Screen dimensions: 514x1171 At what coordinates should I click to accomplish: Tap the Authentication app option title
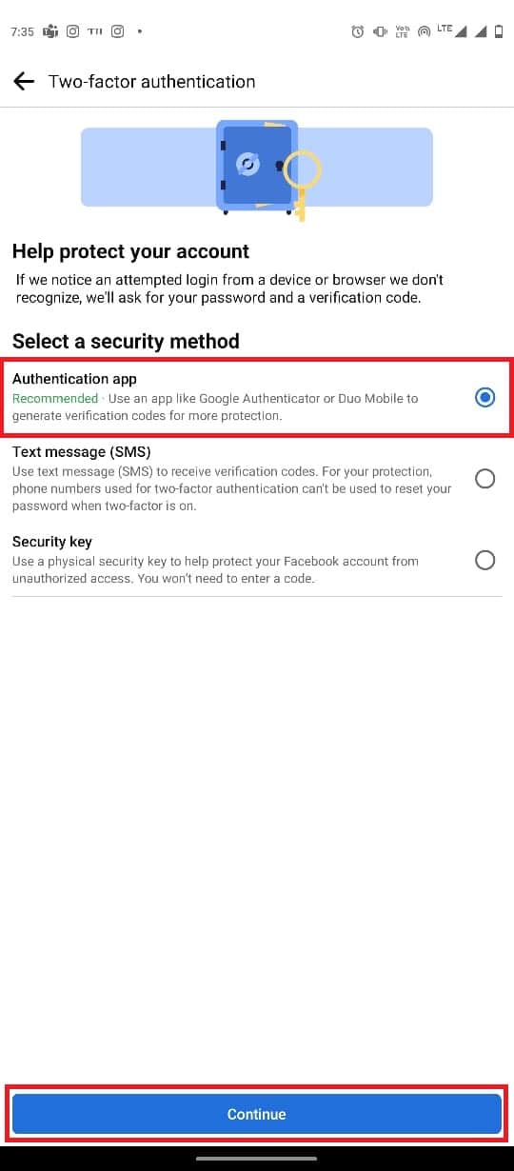pos(74,379)
